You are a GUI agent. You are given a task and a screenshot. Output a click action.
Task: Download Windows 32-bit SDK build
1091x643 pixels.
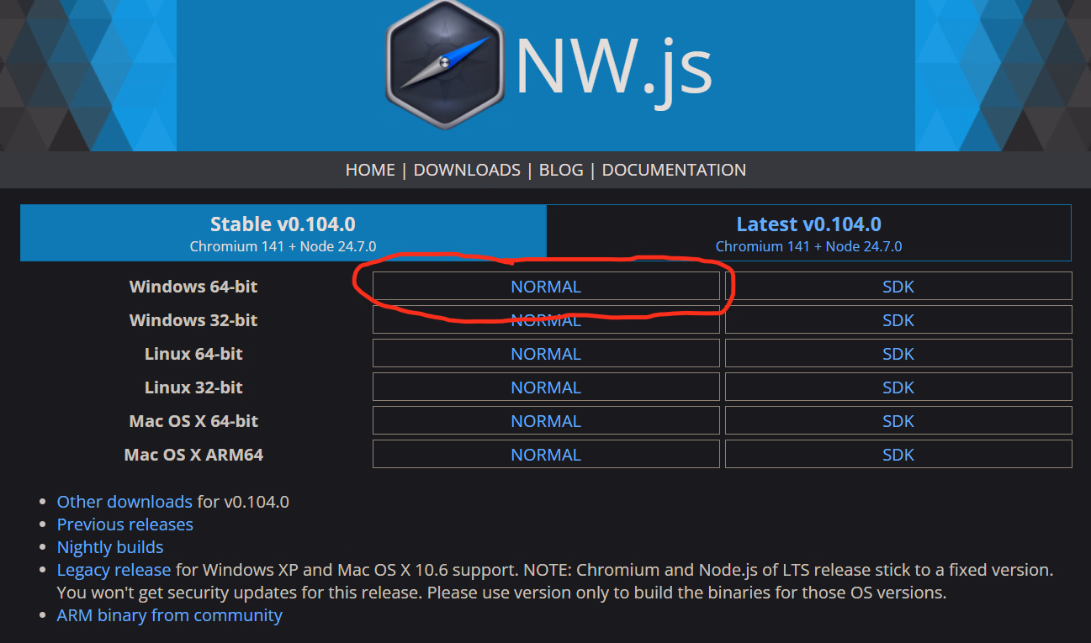click(x=898, y=320)
